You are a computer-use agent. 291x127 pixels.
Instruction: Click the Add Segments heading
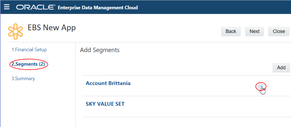[100, 50]
